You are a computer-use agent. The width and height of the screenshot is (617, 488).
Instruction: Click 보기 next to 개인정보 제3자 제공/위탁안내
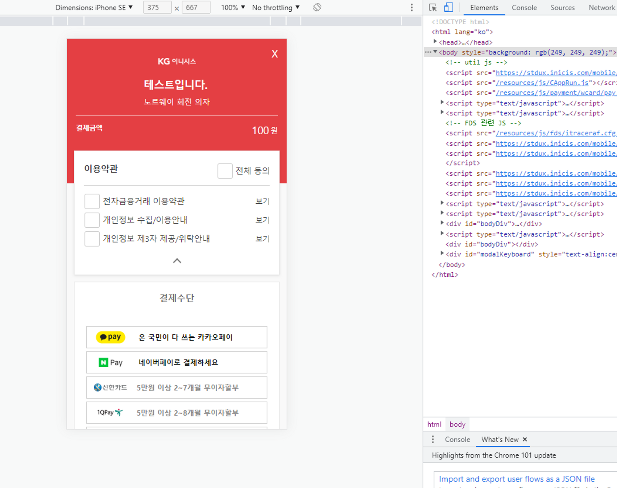coord(262,239)
